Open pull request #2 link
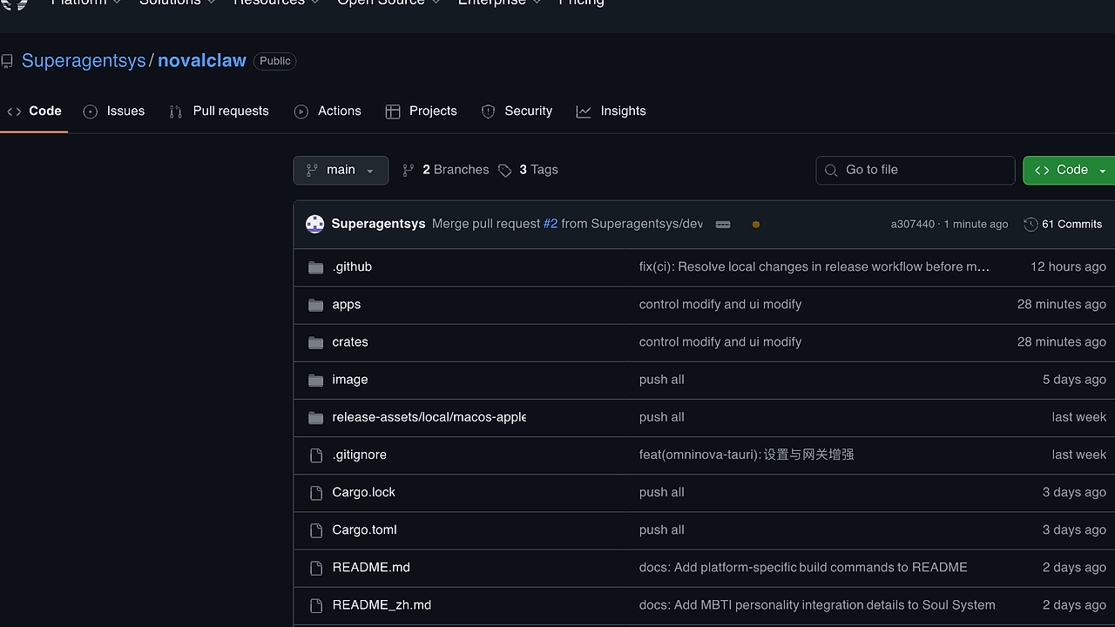Screen dimensions: 1115x627 551,224
